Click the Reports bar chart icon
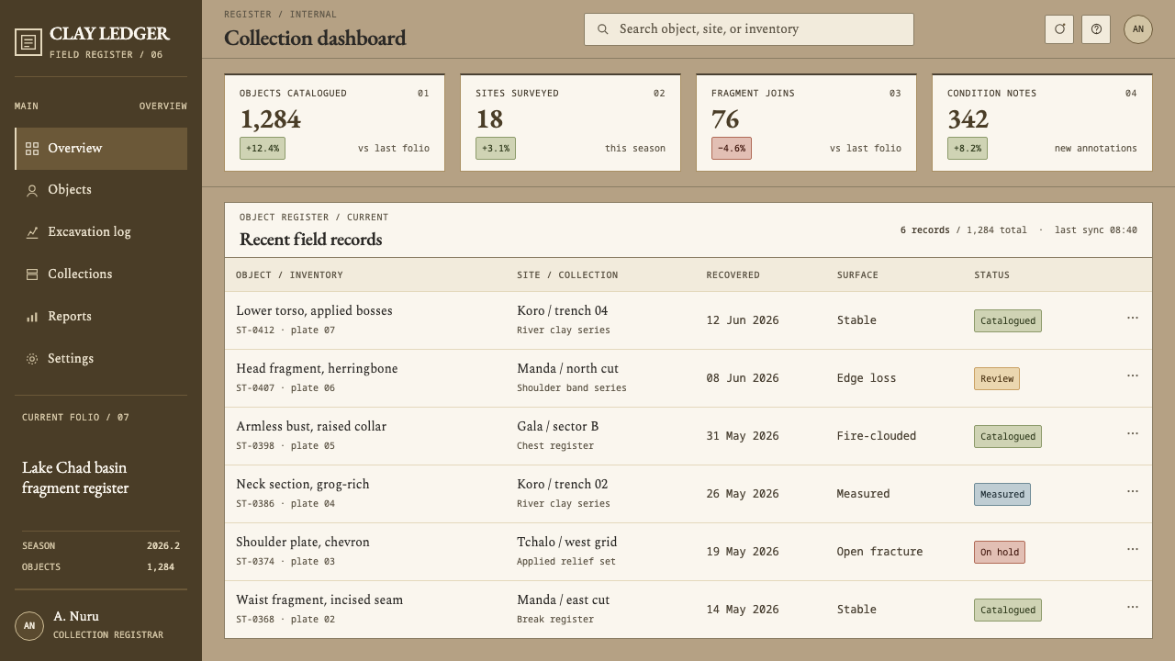 point(32,317)
